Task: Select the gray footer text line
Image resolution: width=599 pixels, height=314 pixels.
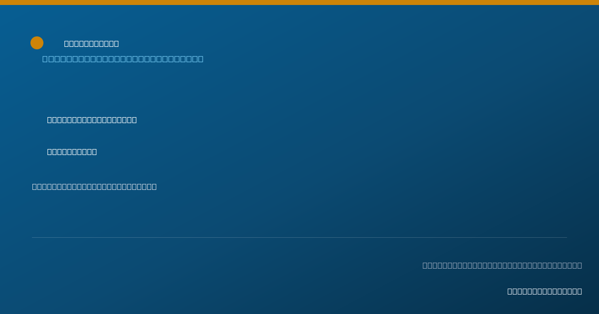Action: pyautogui.click(x=502, y=265)
